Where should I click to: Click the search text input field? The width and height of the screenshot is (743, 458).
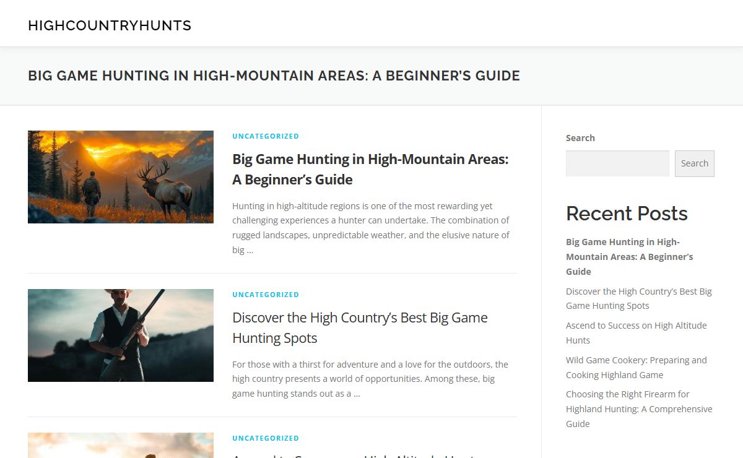tap(617, 163)
